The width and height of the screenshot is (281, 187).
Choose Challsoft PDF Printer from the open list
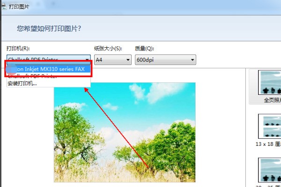49,76
